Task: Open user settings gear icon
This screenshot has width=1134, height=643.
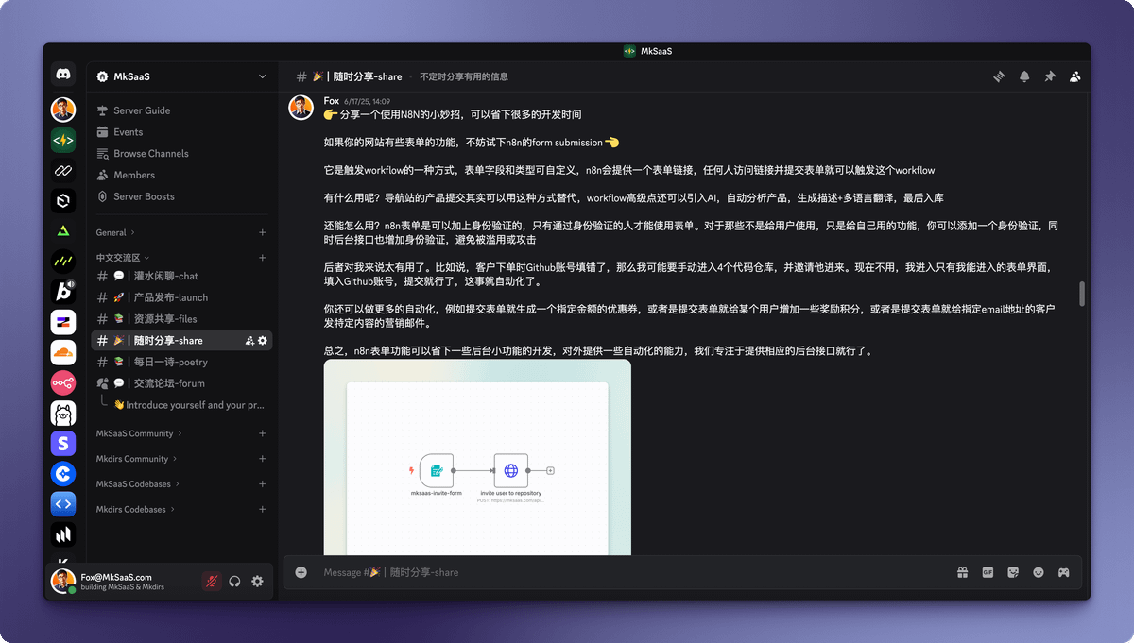Action: pyautogui.click(x=257, y=582)
